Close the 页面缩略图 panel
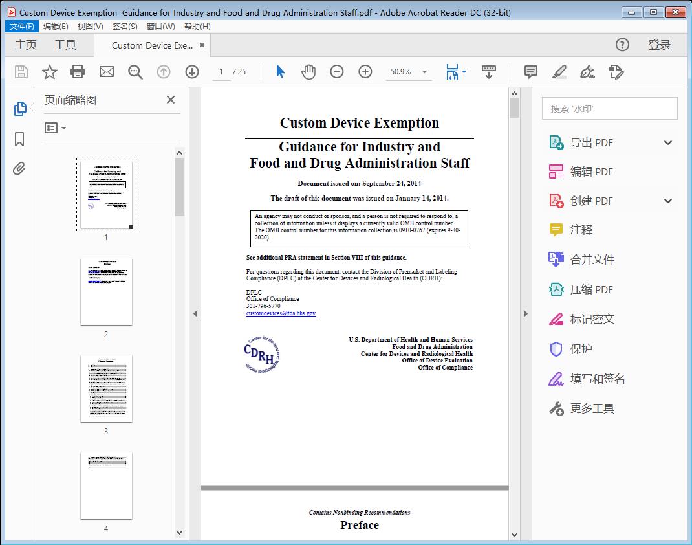This screenshot has width=692, height=545. [170, 100]
